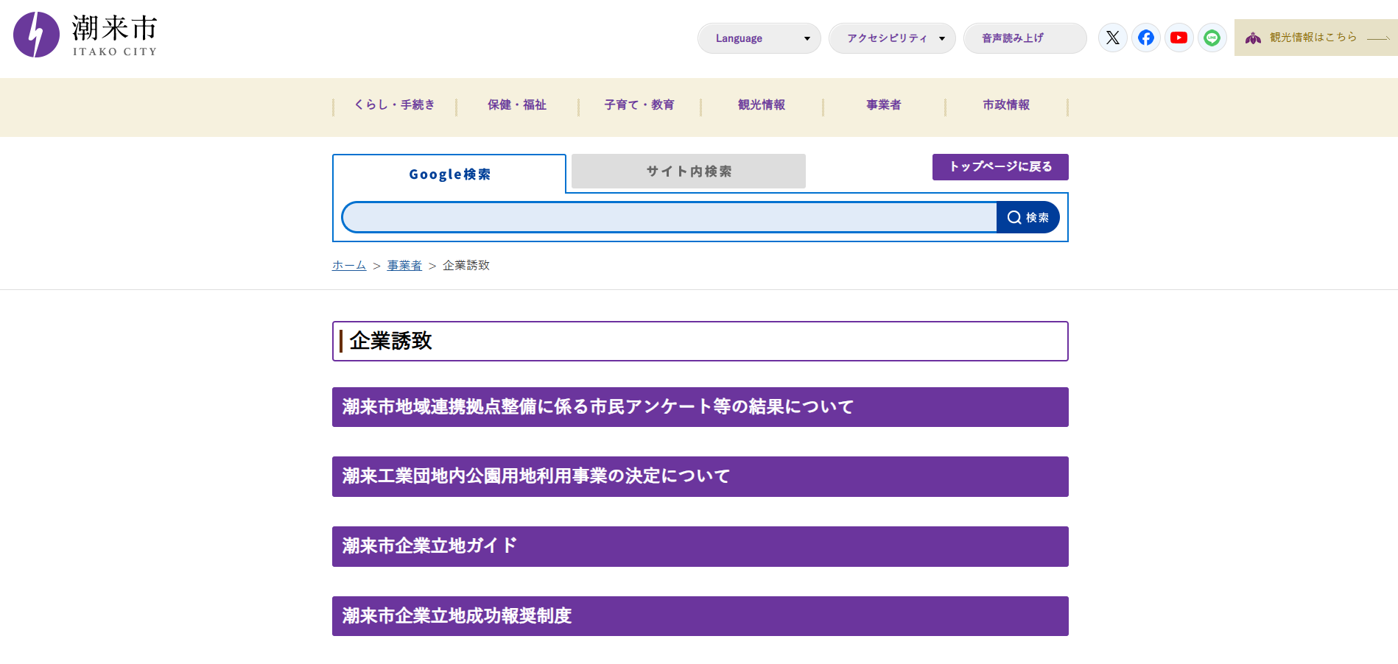Open 潮来工業団地内公園用地利用事業の決定について

tap(700, 476)
